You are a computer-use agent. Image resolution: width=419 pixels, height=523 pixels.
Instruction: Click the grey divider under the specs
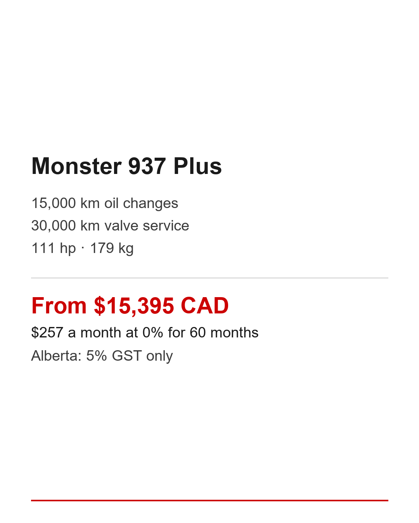point(209,278)
